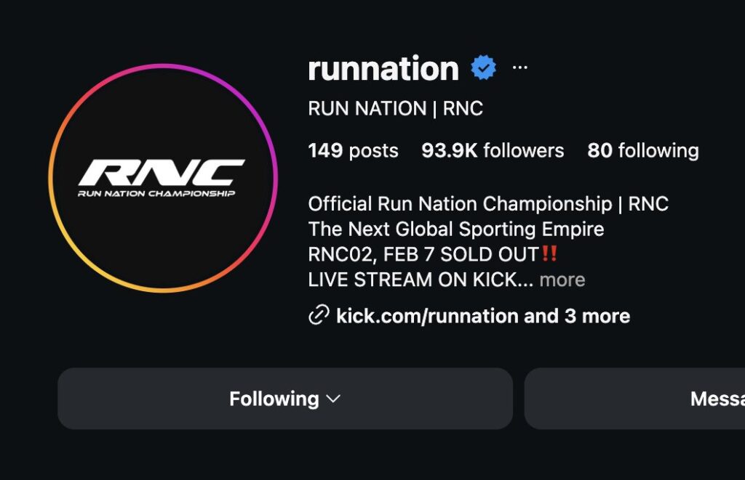Click the white RNC logo lettering
The width and height of the screenshot is (745, 480).
tap(162, 173)
